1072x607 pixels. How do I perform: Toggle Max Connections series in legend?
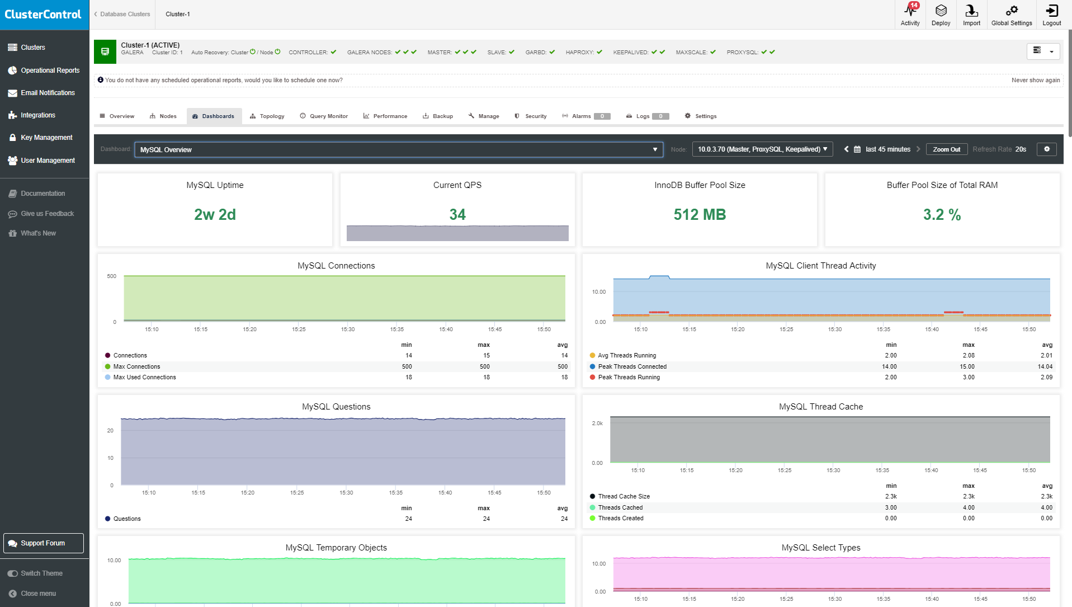coord(133,367)
